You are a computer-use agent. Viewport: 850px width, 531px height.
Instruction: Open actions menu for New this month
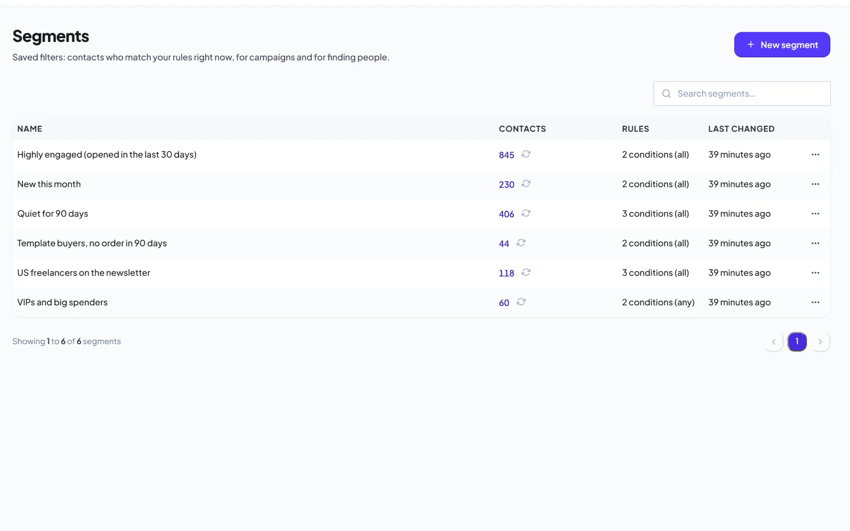point(815,184)
